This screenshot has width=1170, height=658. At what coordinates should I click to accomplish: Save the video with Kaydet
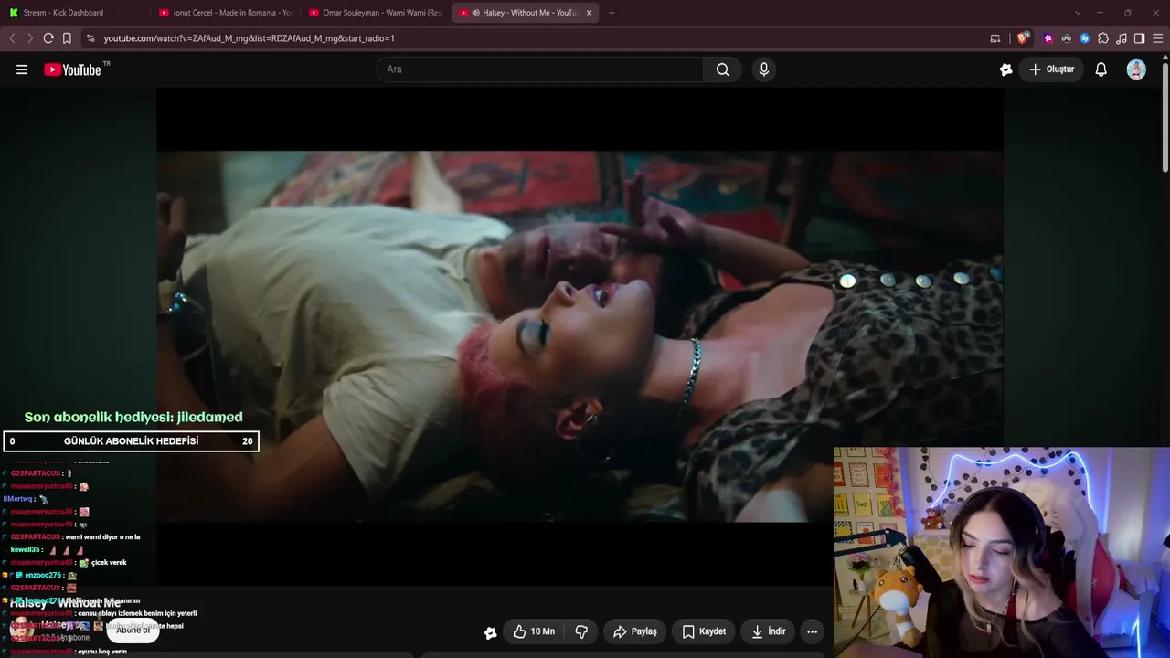(x=704, y=631)
